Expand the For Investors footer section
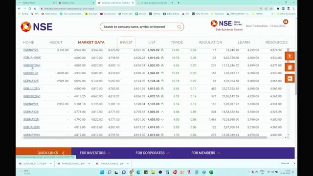The width and height of the screenshot is (313, 176). coord(95,153)
